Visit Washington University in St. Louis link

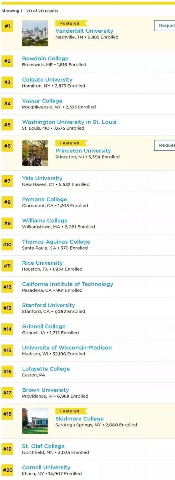(69, 122)
